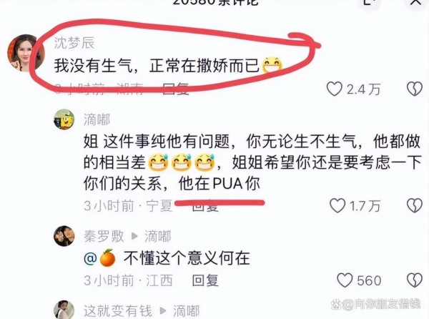Open 沈梦辰's profile avatar

click(24, 53)
